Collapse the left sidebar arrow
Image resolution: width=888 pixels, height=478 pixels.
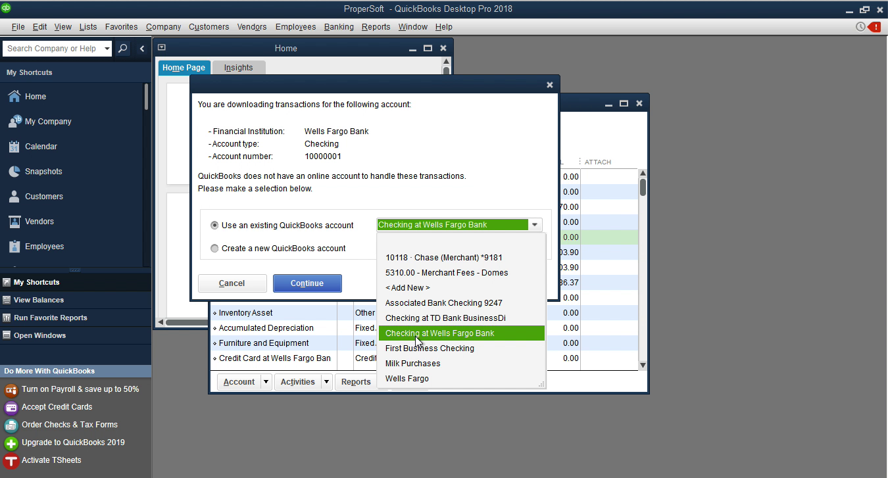pyautogui.click(x=142, y=49)
